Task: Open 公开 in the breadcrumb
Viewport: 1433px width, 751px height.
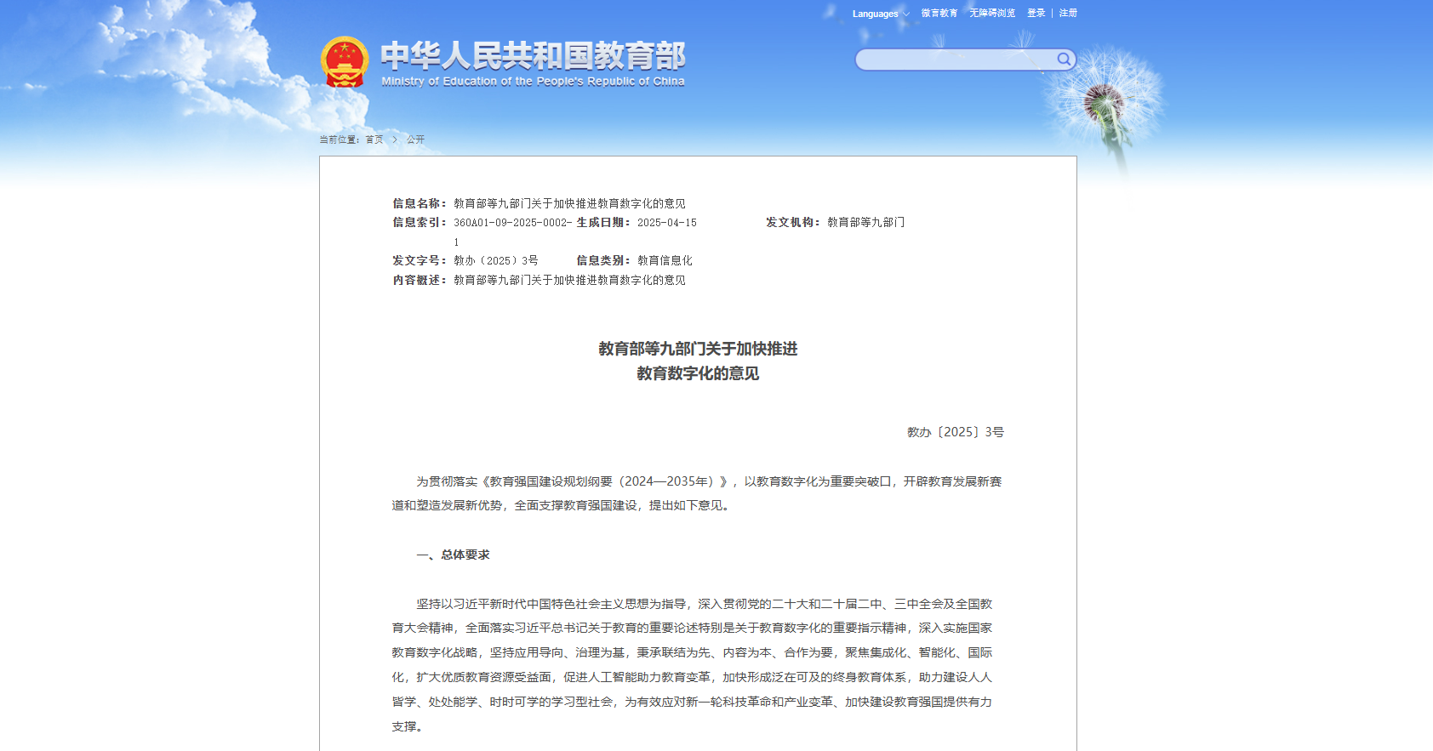Action: (x=415, y=139)
